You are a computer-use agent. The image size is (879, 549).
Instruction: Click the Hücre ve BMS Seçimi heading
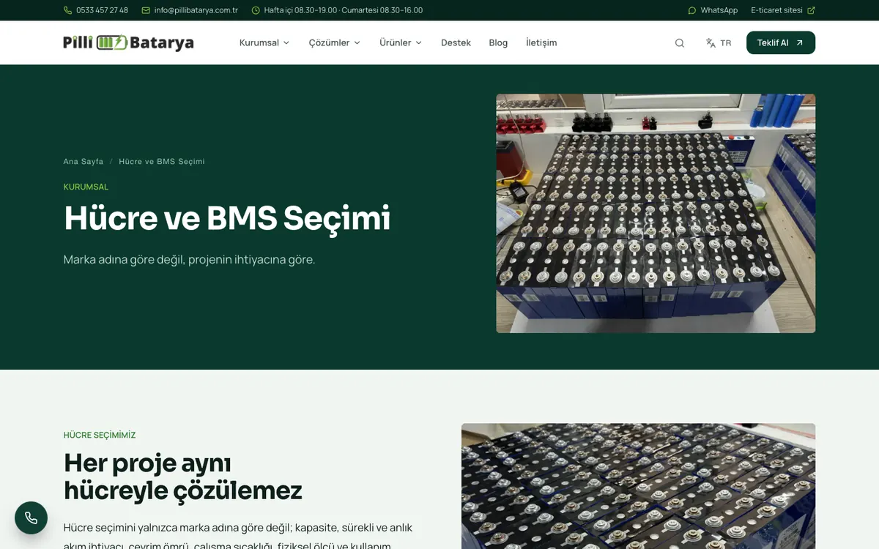click(227, 218)
